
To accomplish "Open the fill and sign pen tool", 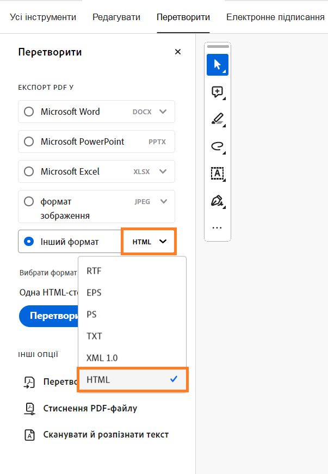I will tap(217, 201).
